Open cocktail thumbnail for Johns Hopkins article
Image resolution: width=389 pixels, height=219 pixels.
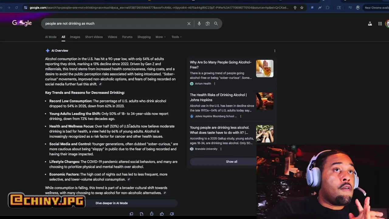pyautogui.click(x=265, y=101)
